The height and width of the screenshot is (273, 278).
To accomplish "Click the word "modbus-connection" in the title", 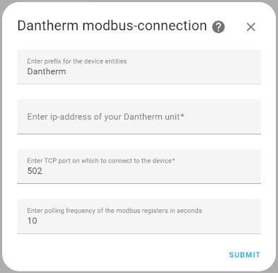I will (x=144, y=25).
